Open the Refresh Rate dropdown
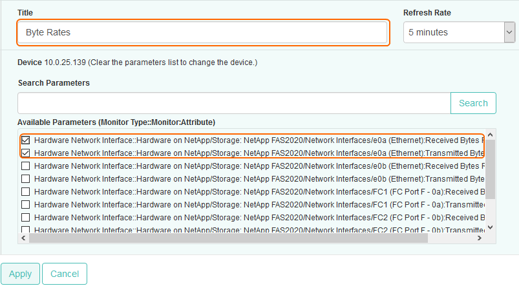 click(458, 32)
